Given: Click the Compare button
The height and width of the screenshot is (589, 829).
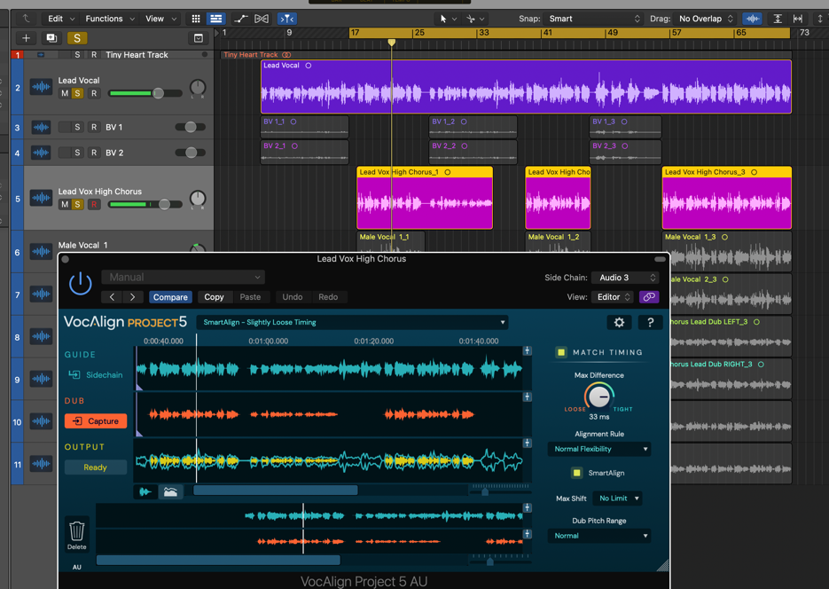Looking at the screenshot, I should [x=169, y=297].
